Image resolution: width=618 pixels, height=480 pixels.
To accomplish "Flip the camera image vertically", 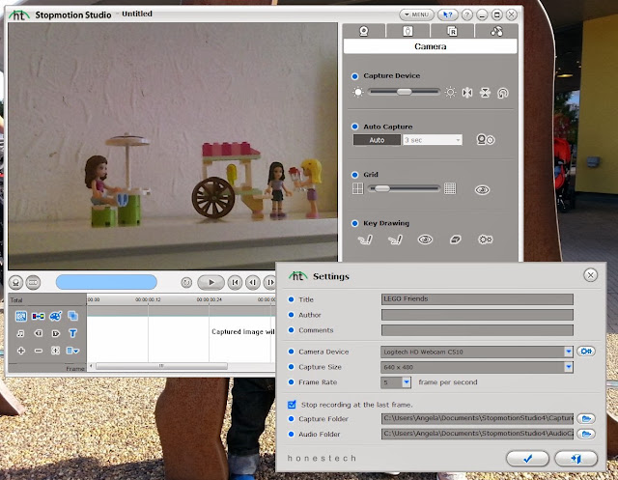I will tap(485, 93).
